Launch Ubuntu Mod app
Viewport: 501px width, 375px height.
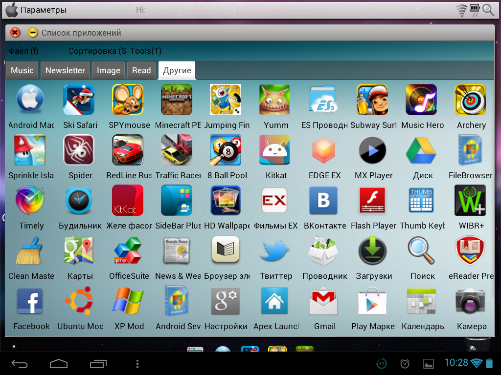[79, 301]
